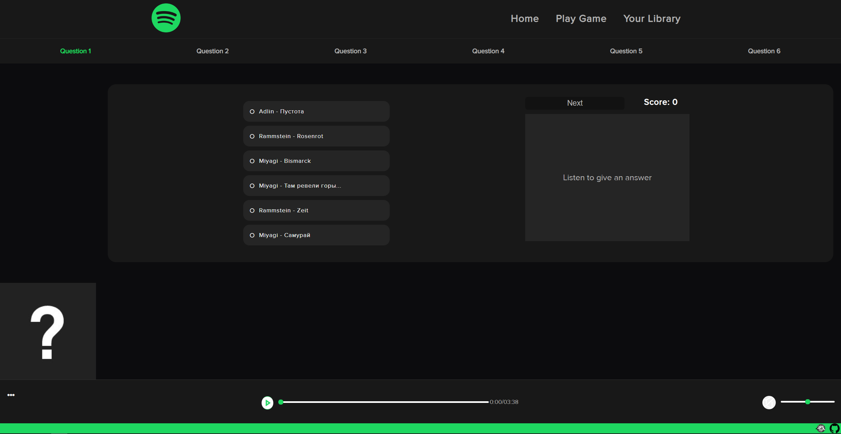This screenshot has width=841, height=434.
Task: Switch to the Question 3 tab
Action: (350, 51)
